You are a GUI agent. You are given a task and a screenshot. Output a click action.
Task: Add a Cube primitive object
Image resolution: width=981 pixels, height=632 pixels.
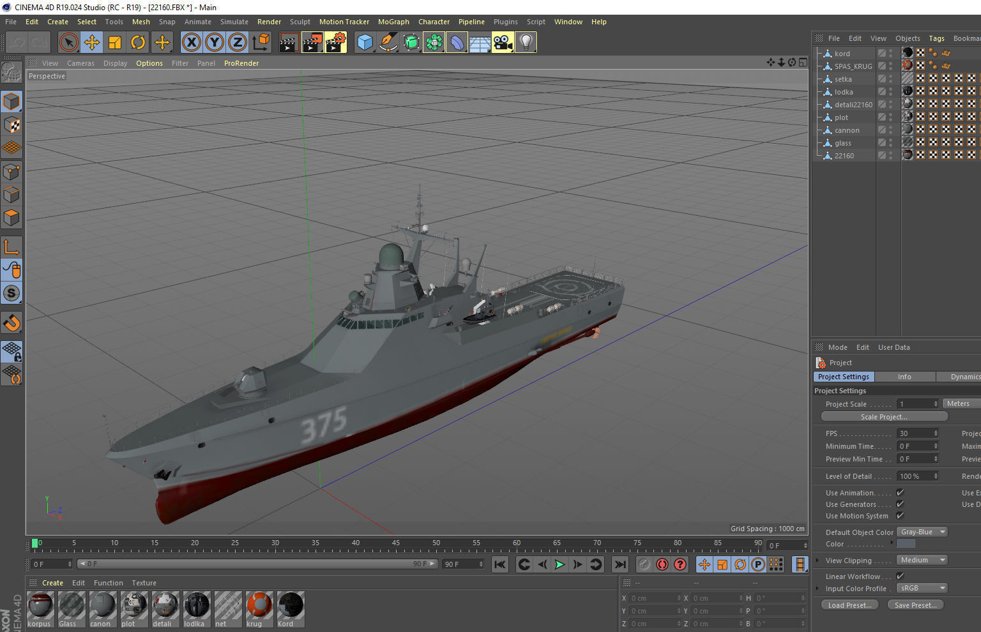pos(365,43)
